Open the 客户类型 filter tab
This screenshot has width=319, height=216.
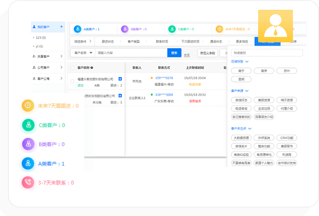click(x=134, y=41)
